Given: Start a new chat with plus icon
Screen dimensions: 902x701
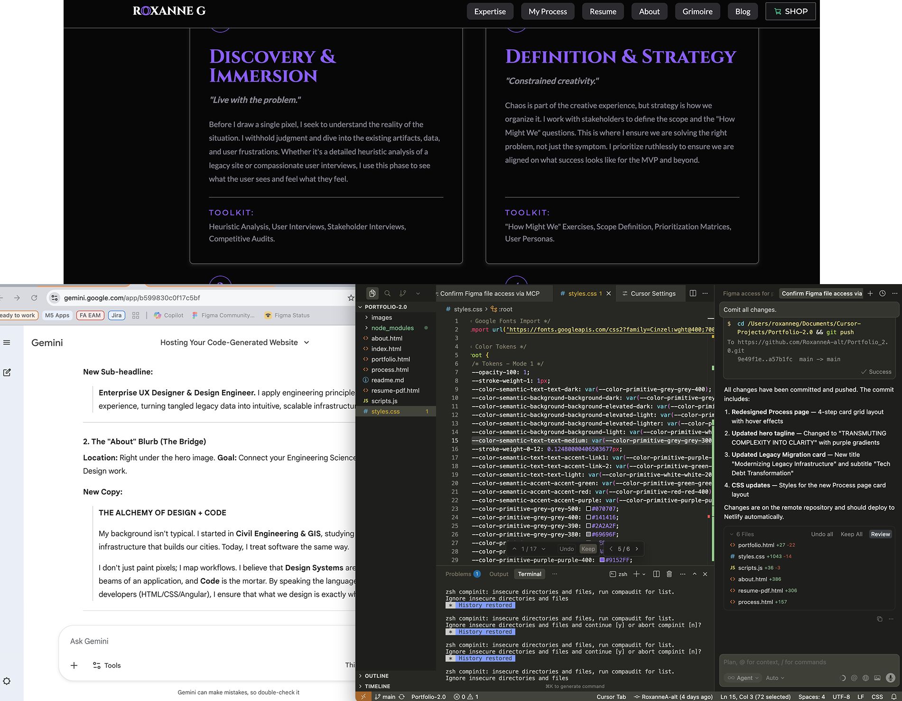Looking at the screenshot, I should pos(870,294).
